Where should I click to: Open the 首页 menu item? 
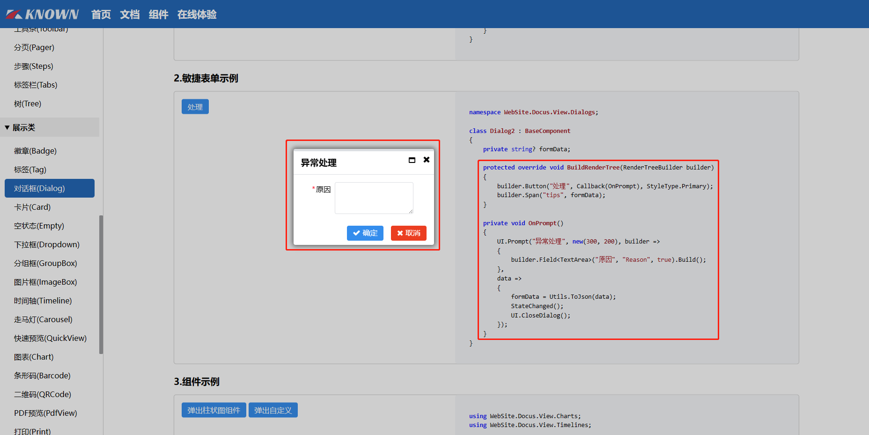101,15
